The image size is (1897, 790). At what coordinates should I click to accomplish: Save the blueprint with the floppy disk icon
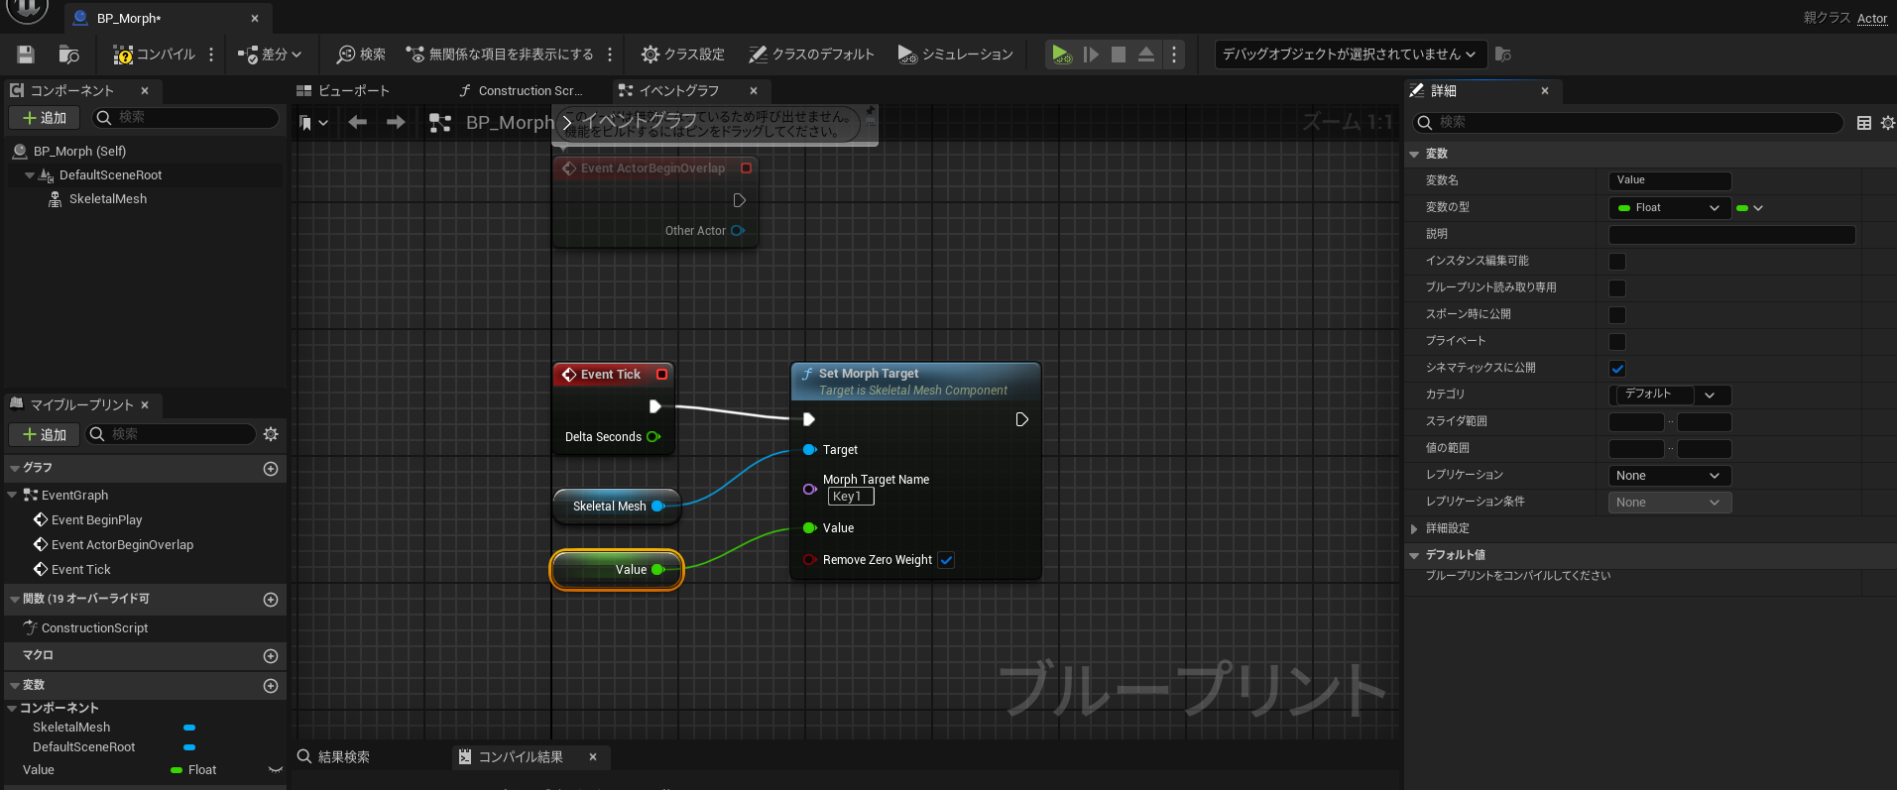point(26,55)
